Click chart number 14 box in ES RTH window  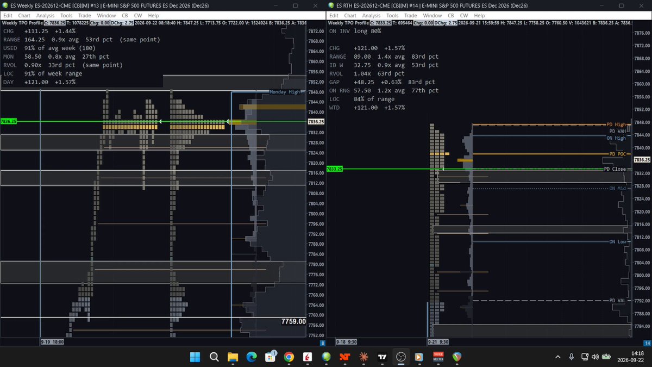[647, 343]
